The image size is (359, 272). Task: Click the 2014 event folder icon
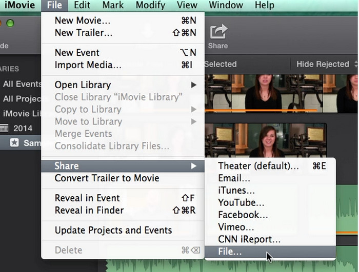[4, 129]
